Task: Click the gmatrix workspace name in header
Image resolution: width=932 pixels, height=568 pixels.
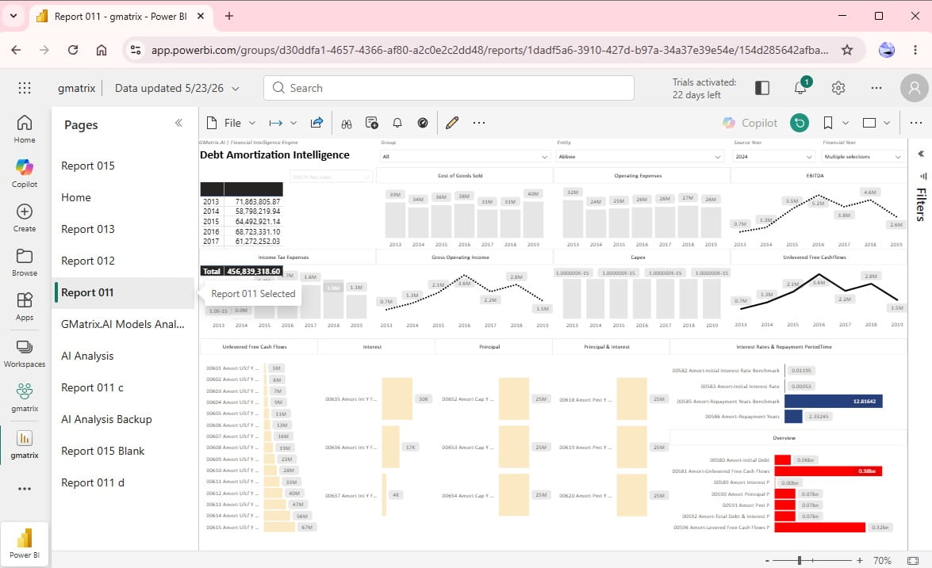Action: 77,88
